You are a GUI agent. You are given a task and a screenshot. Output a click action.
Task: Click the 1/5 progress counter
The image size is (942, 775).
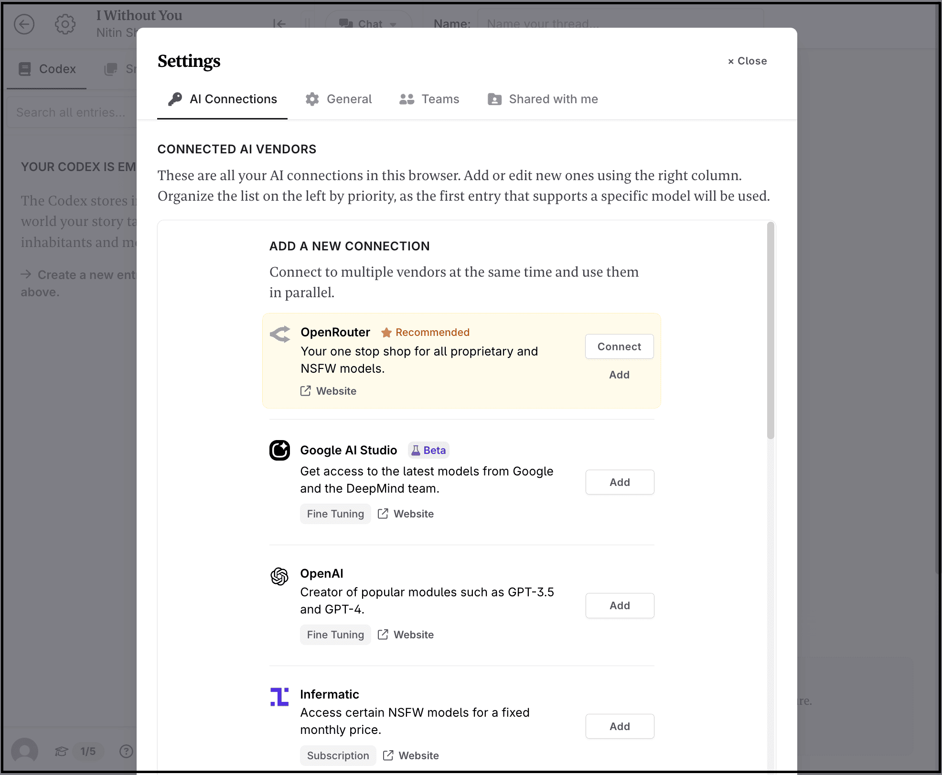coord(88,752)
